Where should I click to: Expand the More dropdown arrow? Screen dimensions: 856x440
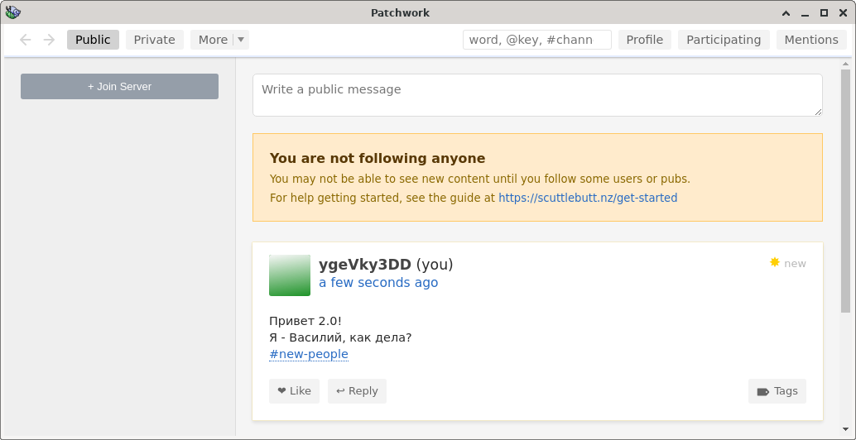click(x=240, y=40)
